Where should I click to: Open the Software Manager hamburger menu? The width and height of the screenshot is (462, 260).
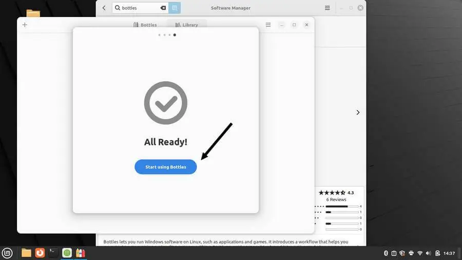click(x=328, y=8)
